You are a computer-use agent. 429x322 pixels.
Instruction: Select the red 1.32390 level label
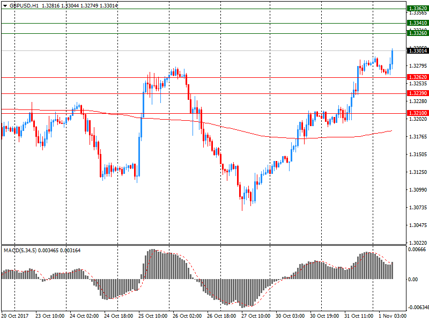(418, 93)
